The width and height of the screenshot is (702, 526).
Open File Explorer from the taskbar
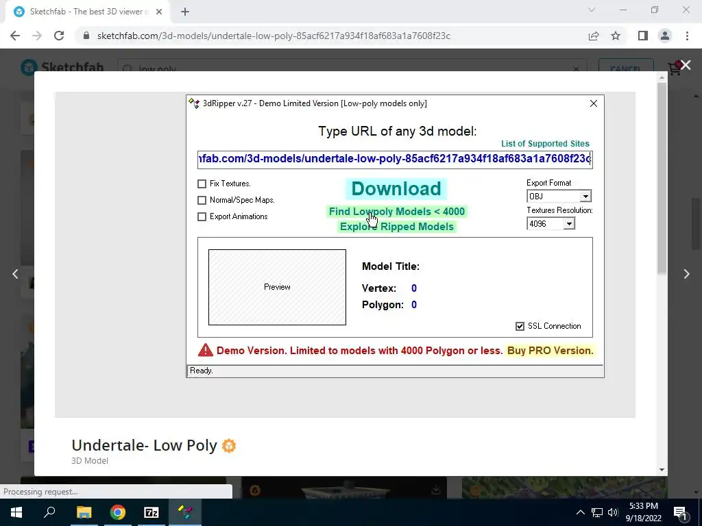click(x=84, y=512)
